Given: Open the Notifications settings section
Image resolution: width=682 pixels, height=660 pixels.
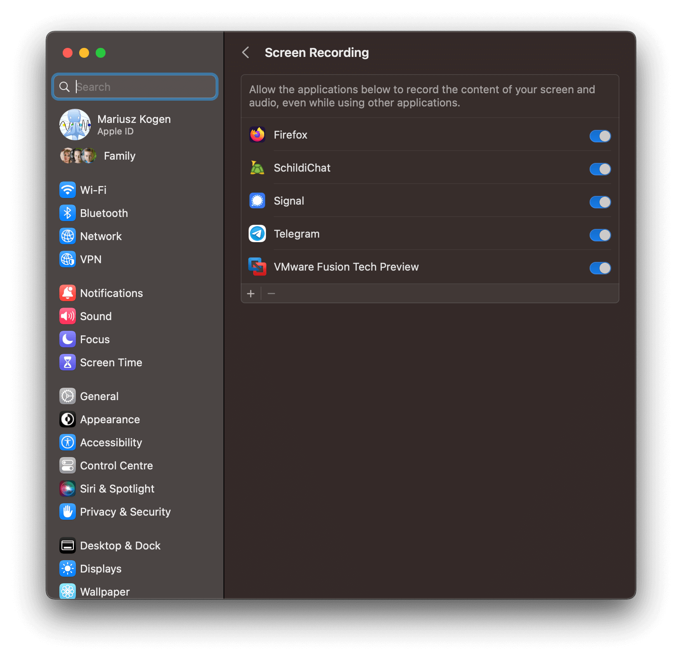Looking at the screenshot, I should tap(111, 293).
